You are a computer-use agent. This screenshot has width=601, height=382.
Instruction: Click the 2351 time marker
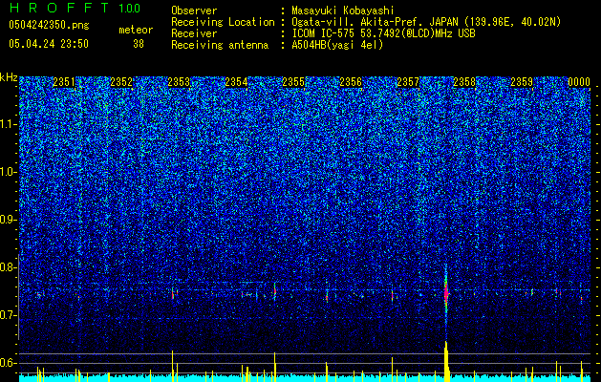(x=64, y=82)
